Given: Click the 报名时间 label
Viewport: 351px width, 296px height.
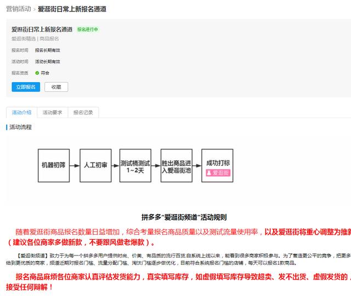Looking at the screenshot, I should tap(20, 50).
